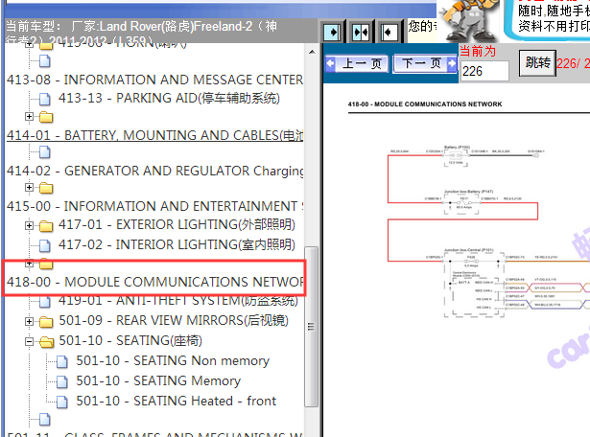
Task: Select 414-02 GENERATOR AND REGULATOR entry
Action: pos(154,171)
